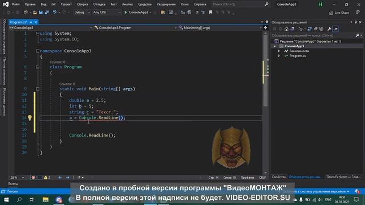365x205 pixels.
Task: Click the search magnifier in the title bar
Action: click(x=266, y=4)
